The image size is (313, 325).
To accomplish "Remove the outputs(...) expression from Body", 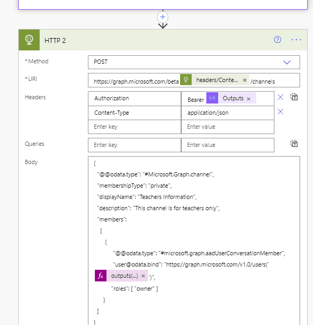I will (143, 276).
